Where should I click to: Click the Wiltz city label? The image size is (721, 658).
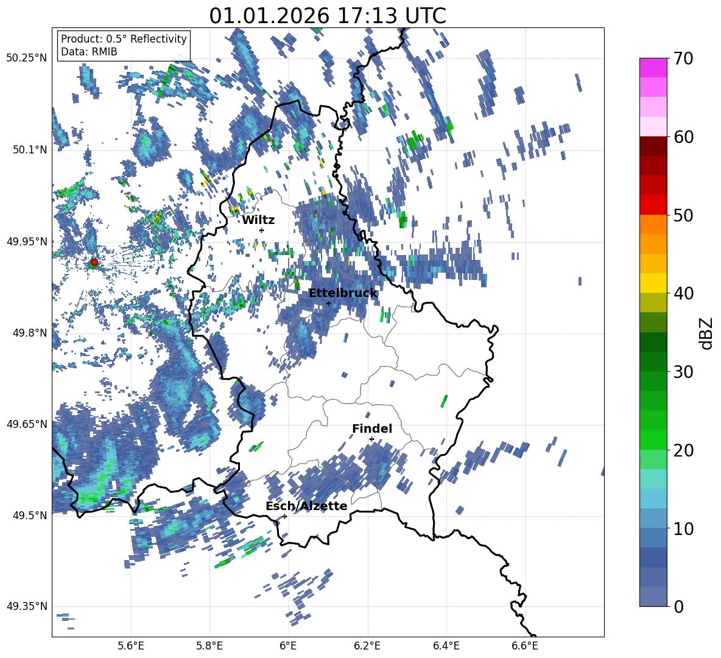point(258,220)
